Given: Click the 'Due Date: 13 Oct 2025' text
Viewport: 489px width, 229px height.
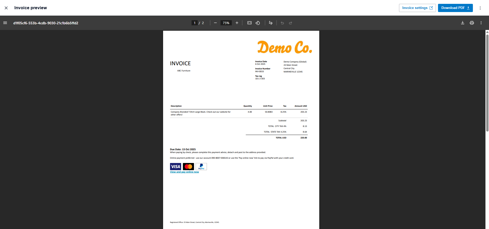Looking at the screenshot, I should (x=183, y=149).
